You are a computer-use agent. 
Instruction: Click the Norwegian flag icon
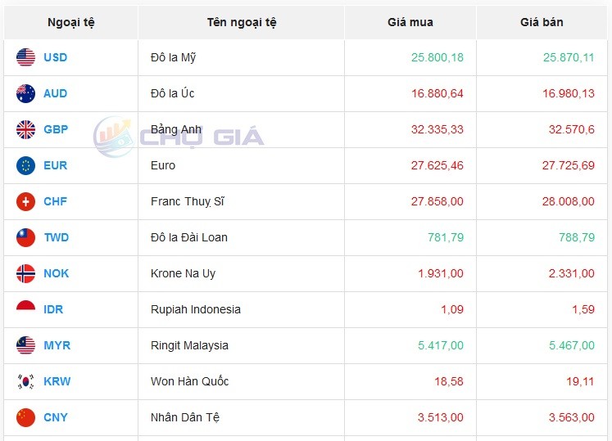coord(25,273)
